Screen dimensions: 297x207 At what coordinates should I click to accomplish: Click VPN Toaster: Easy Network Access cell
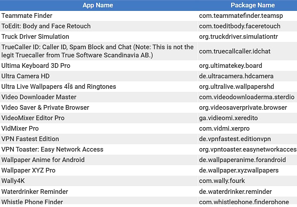[x=52, y=149]
